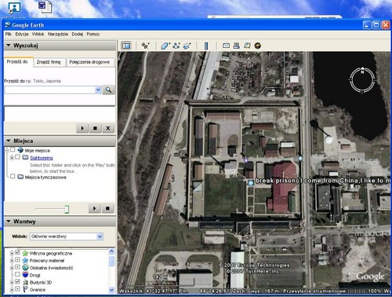
Task: Open the Widok Główne warstwy dropdown
Action: [x=67, y=236]
